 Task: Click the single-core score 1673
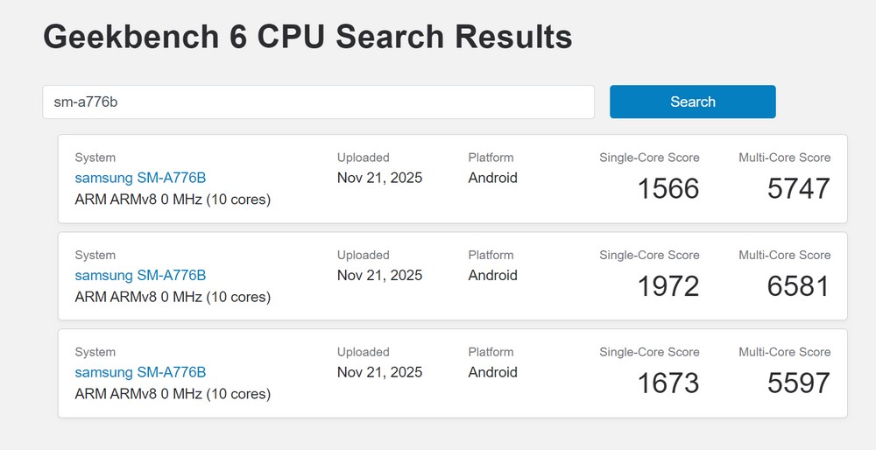coord(668,383)
